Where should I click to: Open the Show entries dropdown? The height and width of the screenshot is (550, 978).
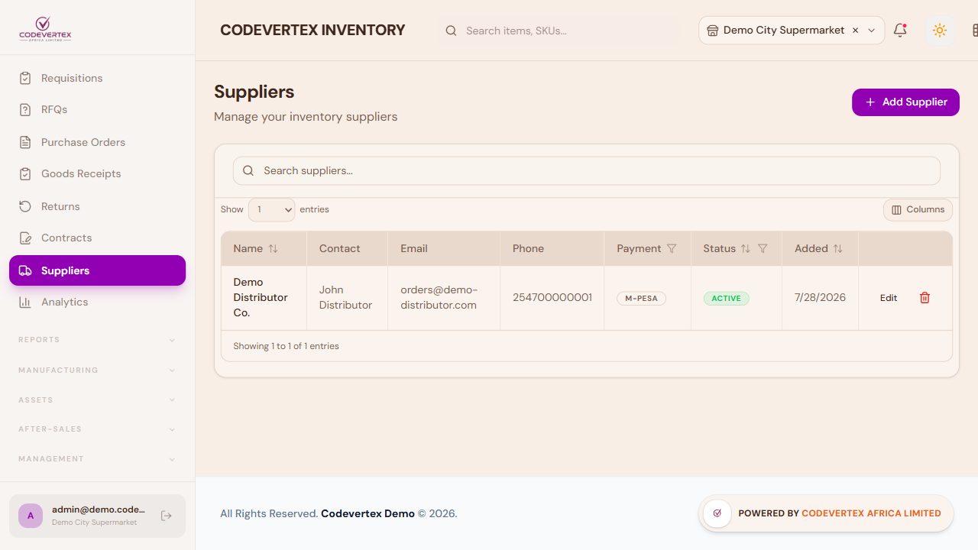pyautogui.click(x=272, y=209)
